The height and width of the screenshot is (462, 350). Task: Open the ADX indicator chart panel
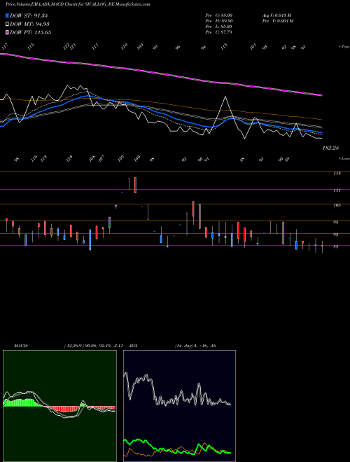click(179, 406)
